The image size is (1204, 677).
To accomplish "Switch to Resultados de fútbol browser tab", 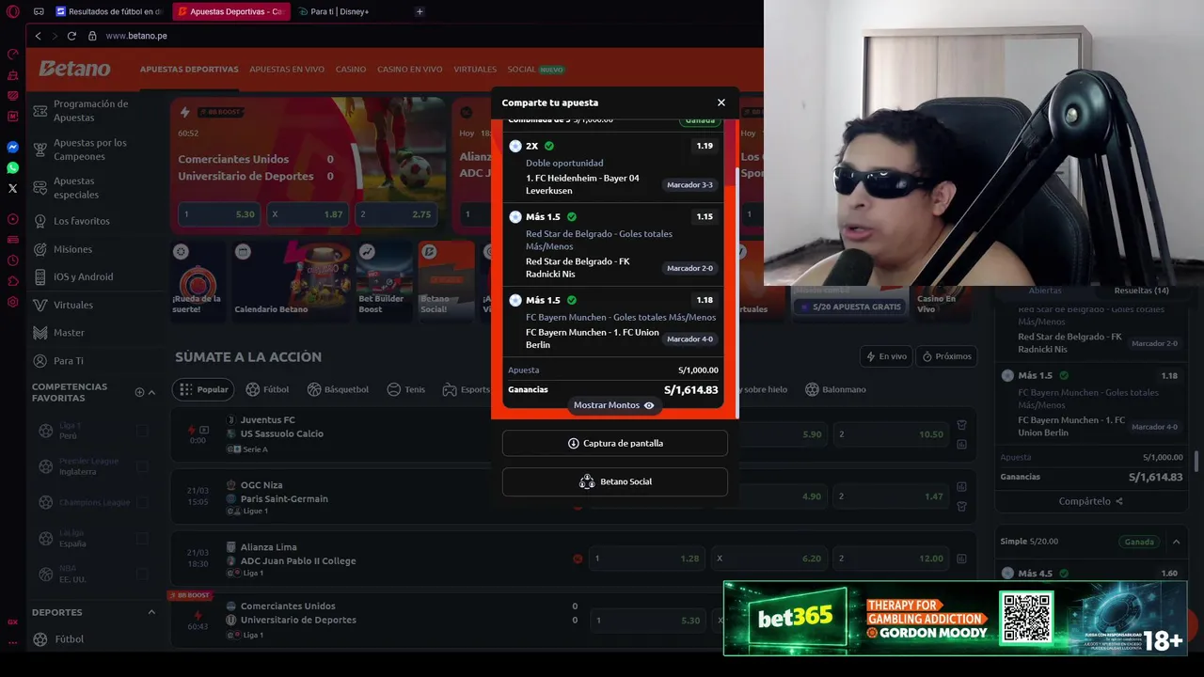I will 108,11.
